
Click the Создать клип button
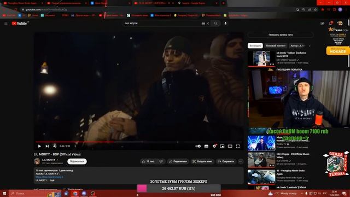tap(202, 161)
